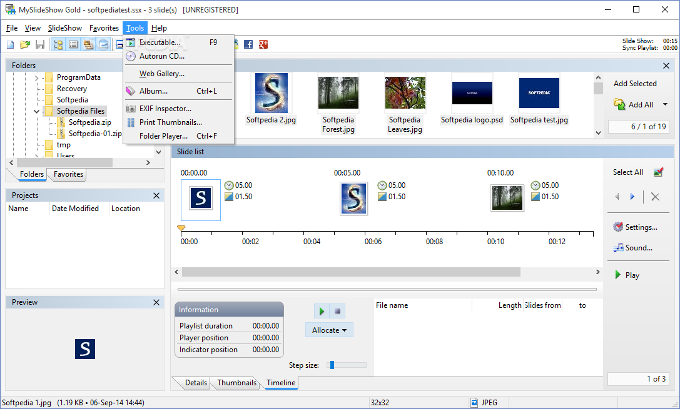Click Play in the slide list sidebar
Image resolution: width=680 pixels, height=409 pixels.
(627, 275)
